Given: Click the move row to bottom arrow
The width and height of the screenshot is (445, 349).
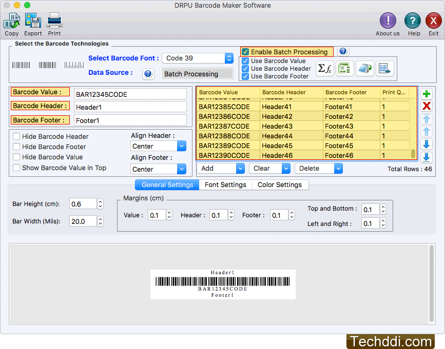Looking at the screenshot, I should 427,157.
